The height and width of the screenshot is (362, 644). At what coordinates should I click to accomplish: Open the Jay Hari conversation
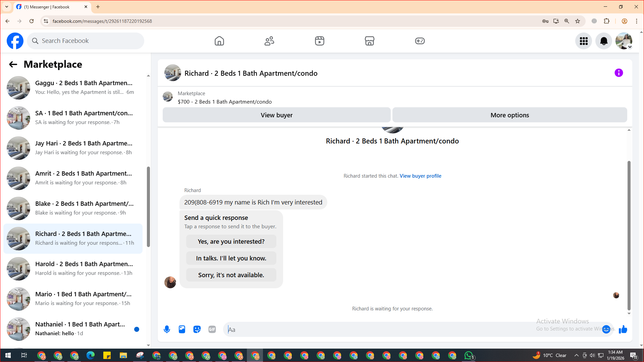[x=73, y=148]
